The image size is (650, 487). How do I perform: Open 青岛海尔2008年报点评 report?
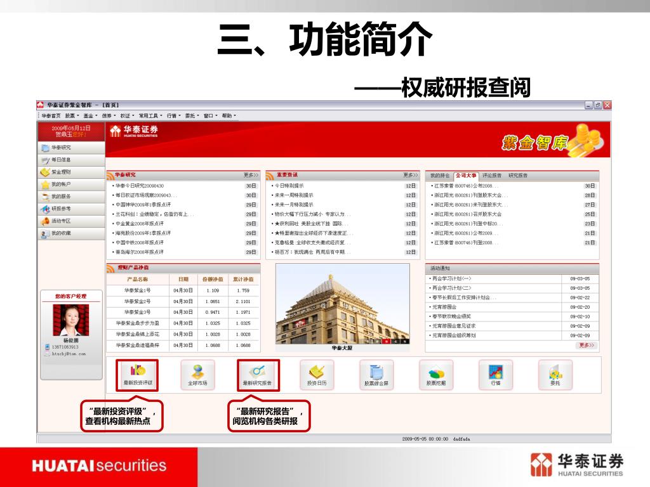140,252
